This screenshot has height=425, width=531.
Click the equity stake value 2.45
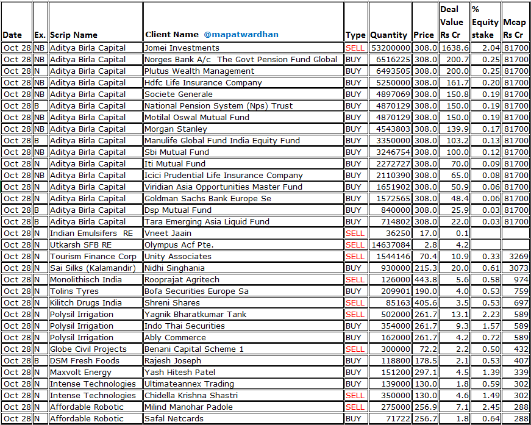pyautogui.click(x=486, y=407)
